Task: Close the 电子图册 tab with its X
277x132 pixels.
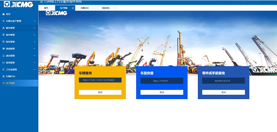Action: coord(73,8)
